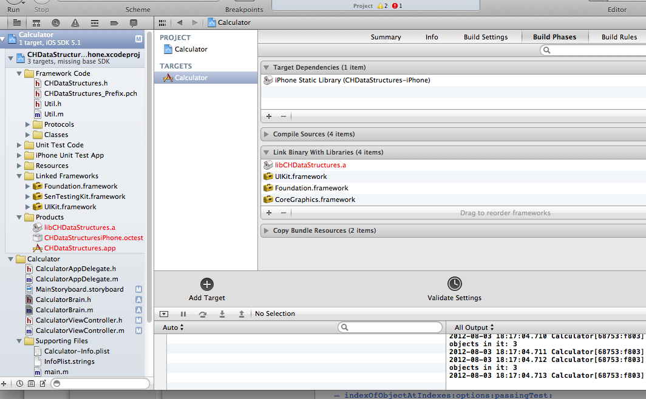Show recent files filter clock icon
The width and height of the screenshot is (646, 399).
pyautogui.click(x=19, y=383)
